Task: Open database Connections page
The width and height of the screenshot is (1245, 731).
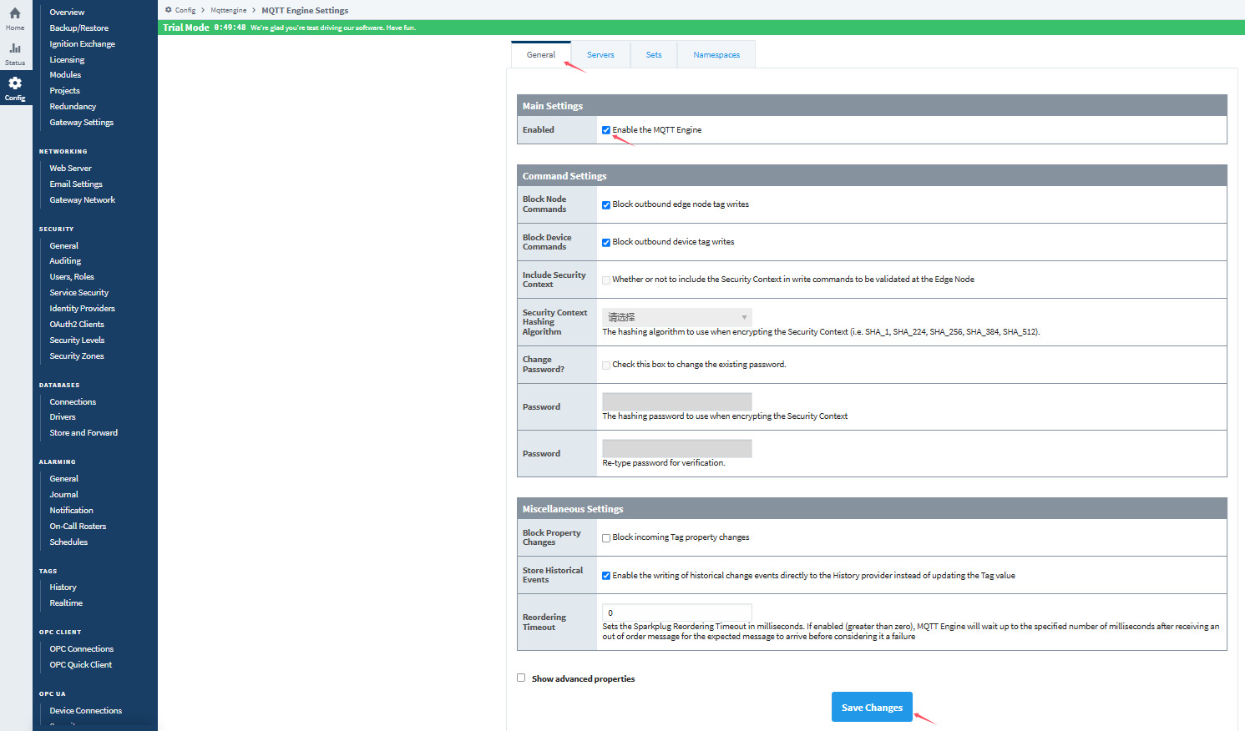Action: click(73, 402)
